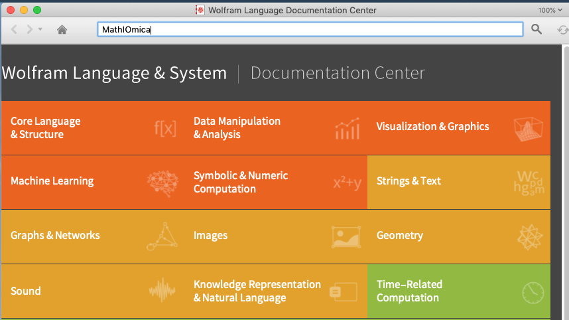Open Core Language & Structure
Viewport: 569px width, 320px height.
click(45, 128)
